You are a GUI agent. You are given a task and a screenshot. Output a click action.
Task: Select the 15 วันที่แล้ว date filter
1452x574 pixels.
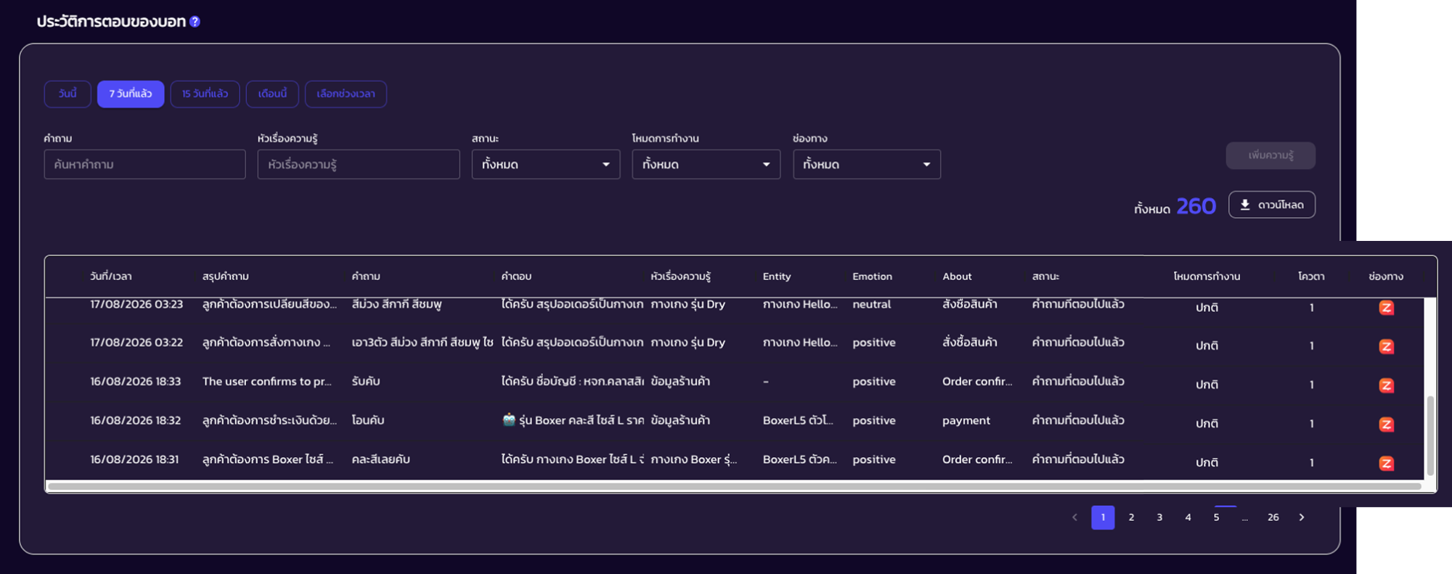point(205,94)
